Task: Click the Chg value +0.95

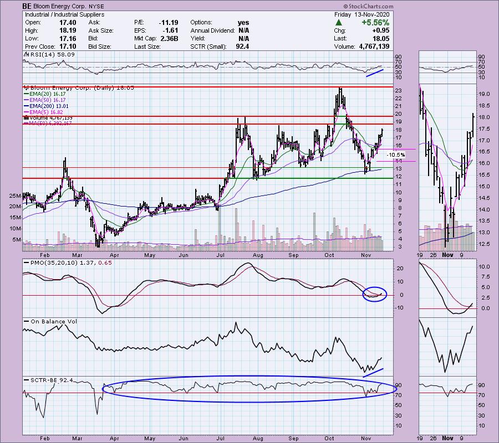Action: (381, 30)
